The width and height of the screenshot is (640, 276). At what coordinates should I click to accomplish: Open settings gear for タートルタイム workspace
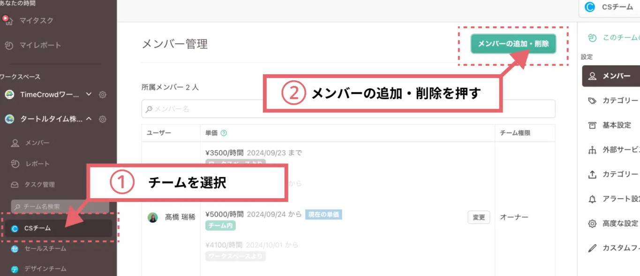(103, 119)
